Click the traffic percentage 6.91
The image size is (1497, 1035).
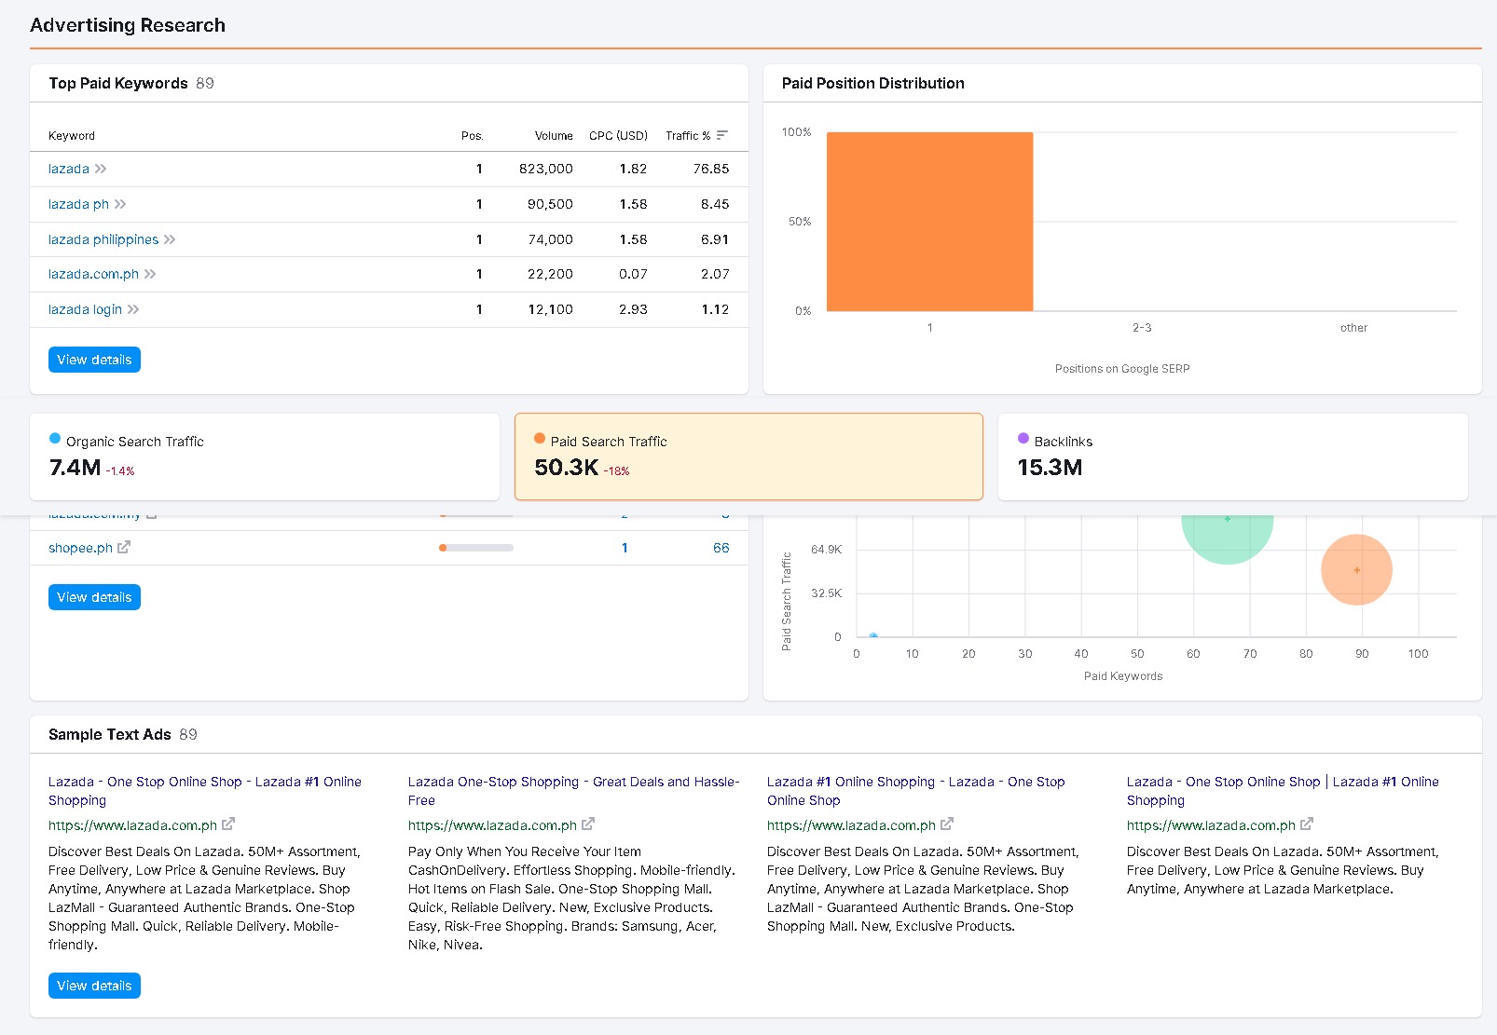point(715,239)
